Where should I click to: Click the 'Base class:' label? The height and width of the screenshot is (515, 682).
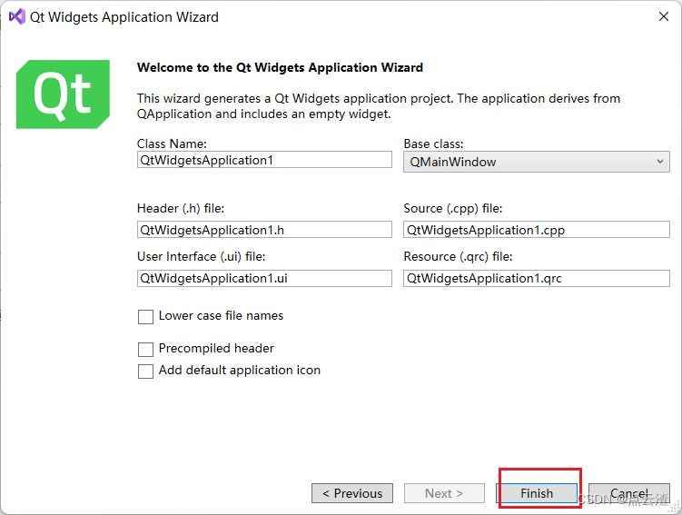433,144
